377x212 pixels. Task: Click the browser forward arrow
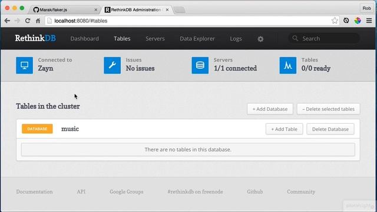coord(17,21)
